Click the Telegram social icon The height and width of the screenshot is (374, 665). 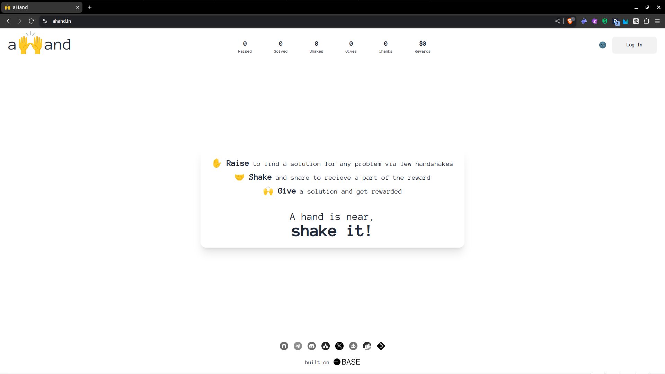[298, 346]
